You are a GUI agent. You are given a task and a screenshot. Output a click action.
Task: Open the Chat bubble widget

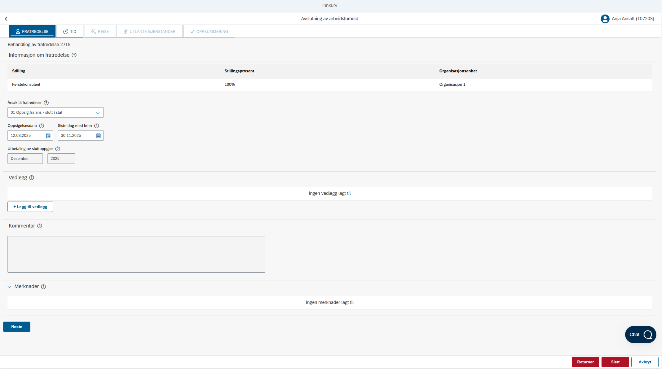(640, 335)
